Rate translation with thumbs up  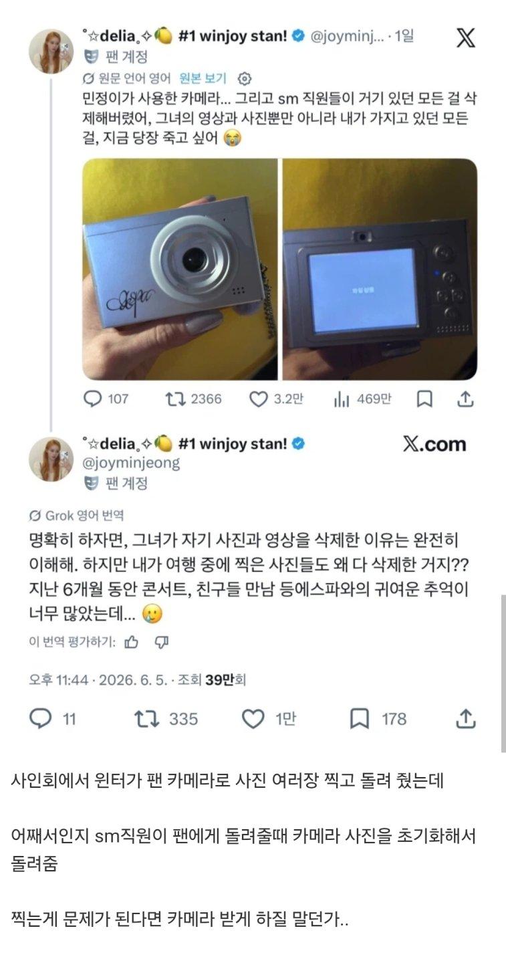(x=131, y=642)
